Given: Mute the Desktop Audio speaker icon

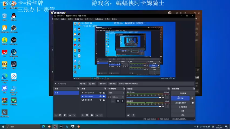Looking at the screenshot, I should click(163, 106).
